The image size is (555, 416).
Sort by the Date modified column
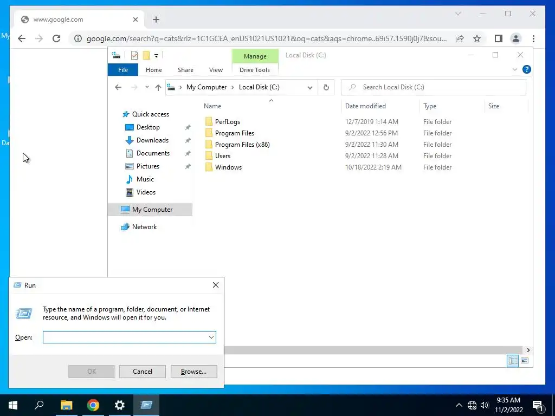click(365, 106)
